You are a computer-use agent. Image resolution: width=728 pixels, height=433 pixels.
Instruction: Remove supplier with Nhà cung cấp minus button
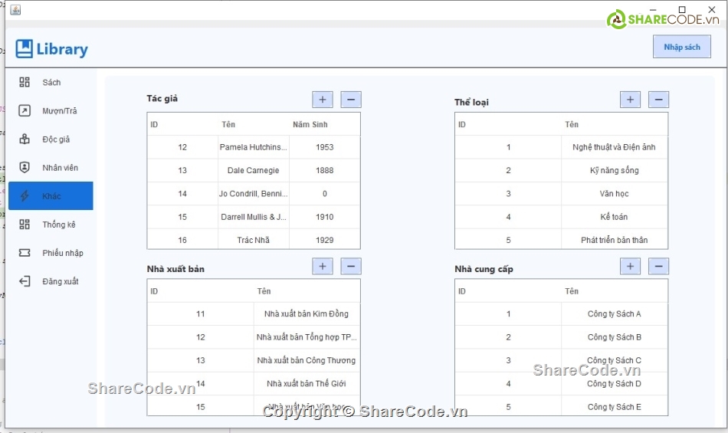click(x=658, y=266)
